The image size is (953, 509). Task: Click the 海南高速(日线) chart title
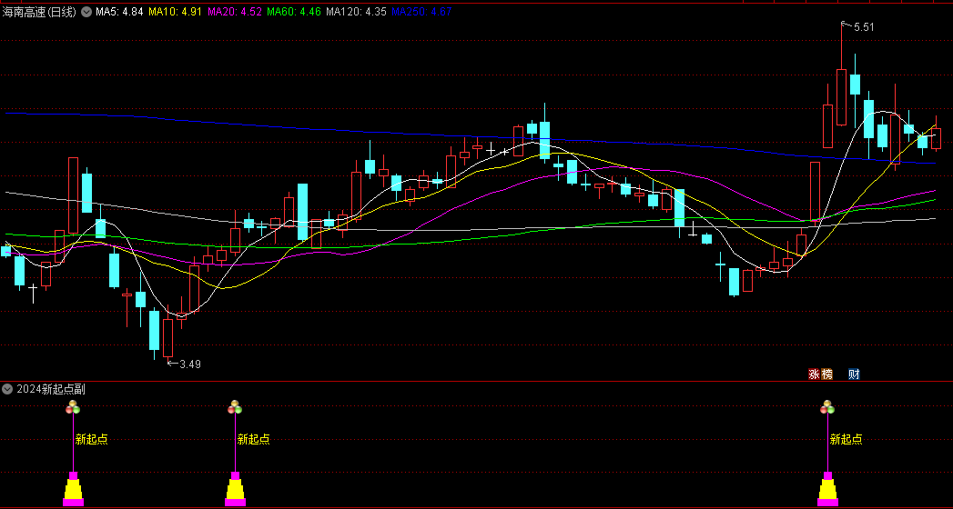coord(39,12)
